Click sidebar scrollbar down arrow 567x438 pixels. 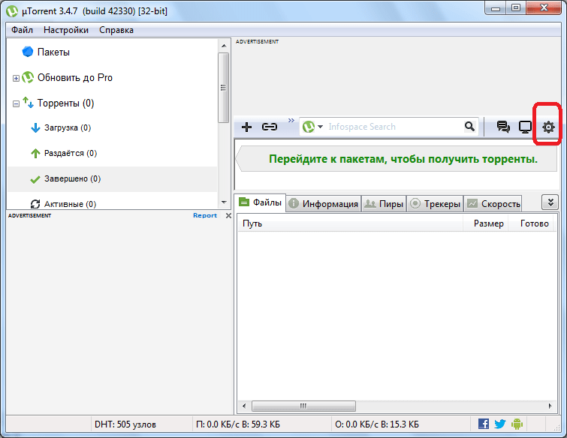click(224, 202)
